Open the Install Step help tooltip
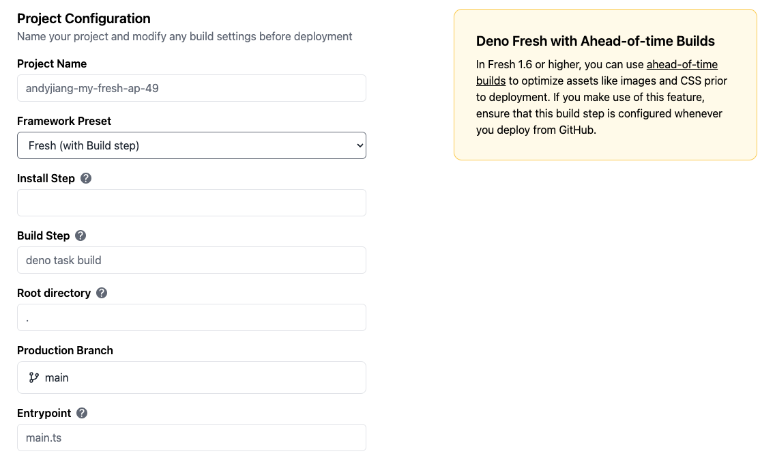Image resolution: width=775 pixels, height=458 pixels. pos(85,178)
